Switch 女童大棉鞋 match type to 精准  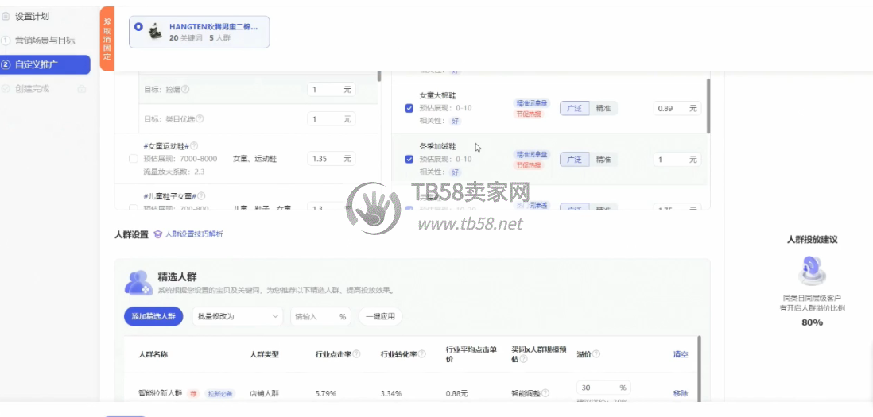coord(603,108)
